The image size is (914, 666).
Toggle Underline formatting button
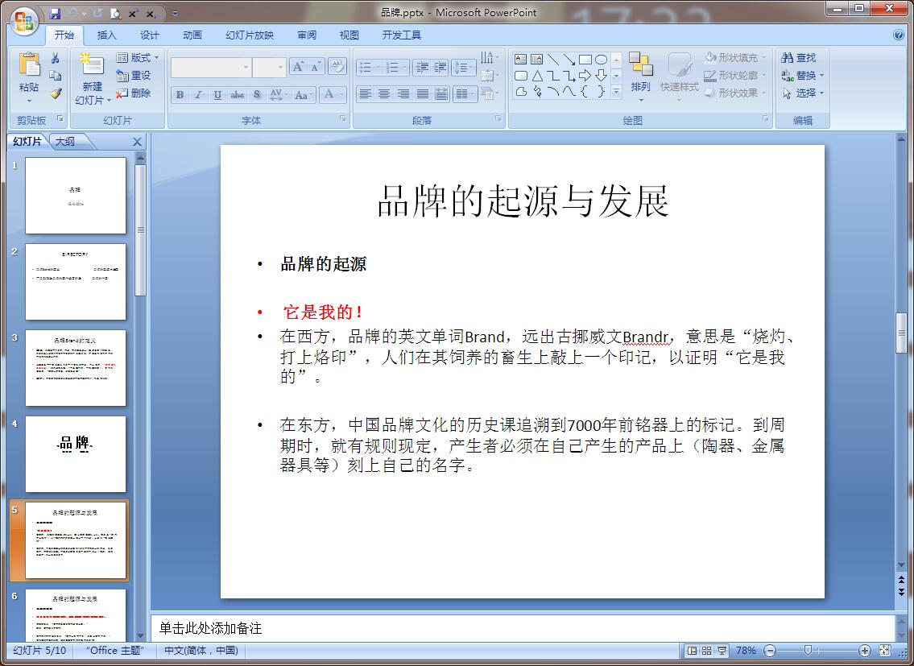217,95
